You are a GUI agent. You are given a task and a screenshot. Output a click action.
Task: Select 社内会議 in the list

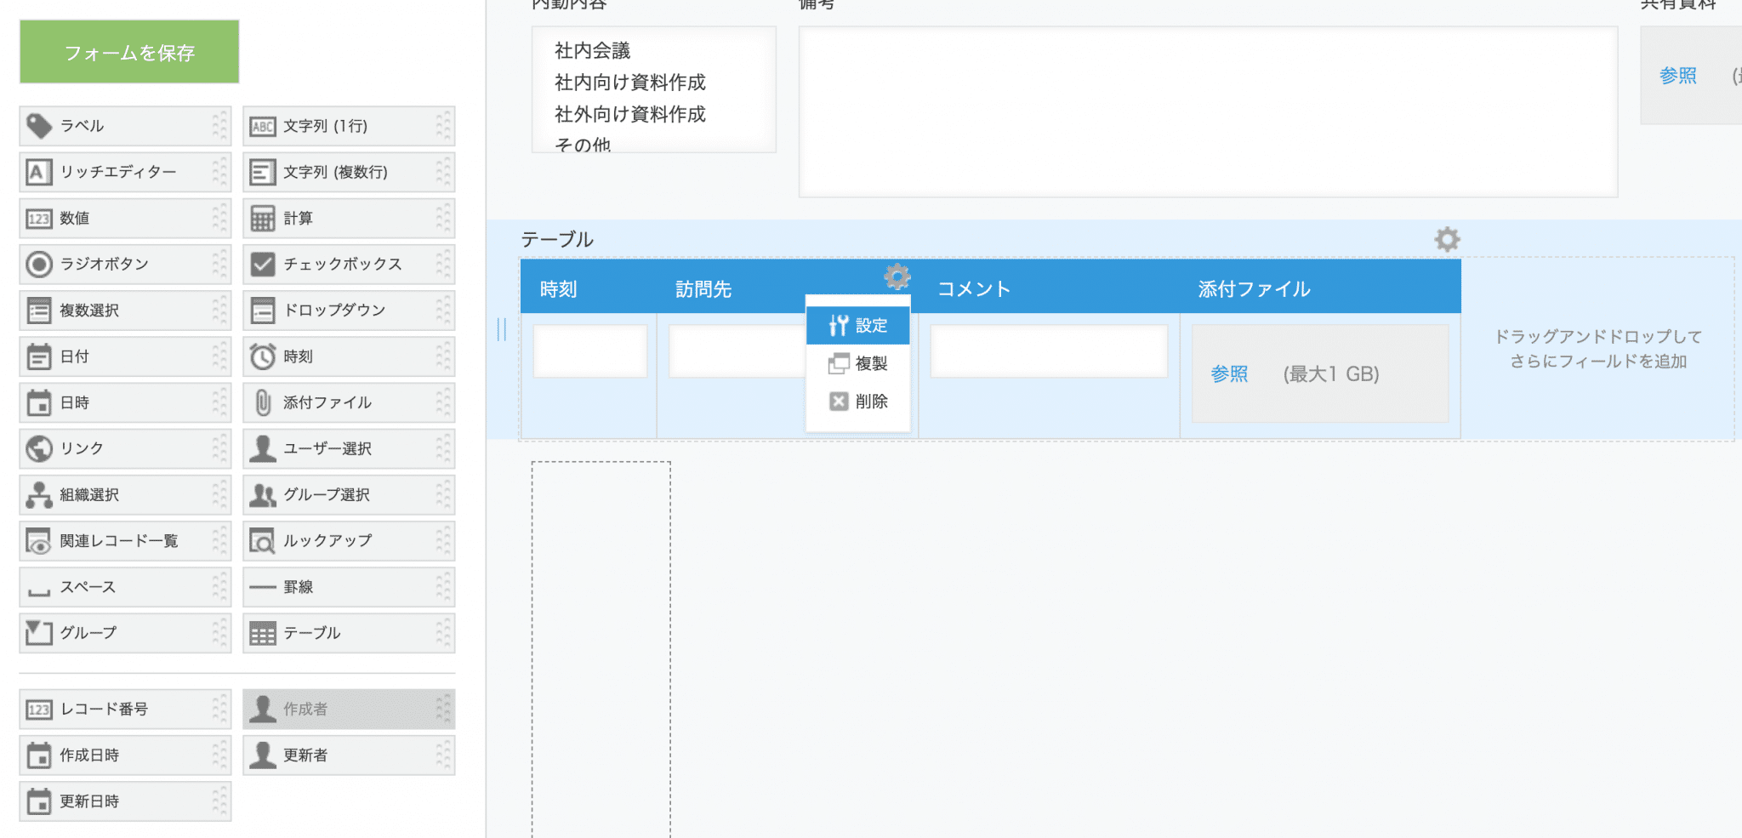(593, 51)
